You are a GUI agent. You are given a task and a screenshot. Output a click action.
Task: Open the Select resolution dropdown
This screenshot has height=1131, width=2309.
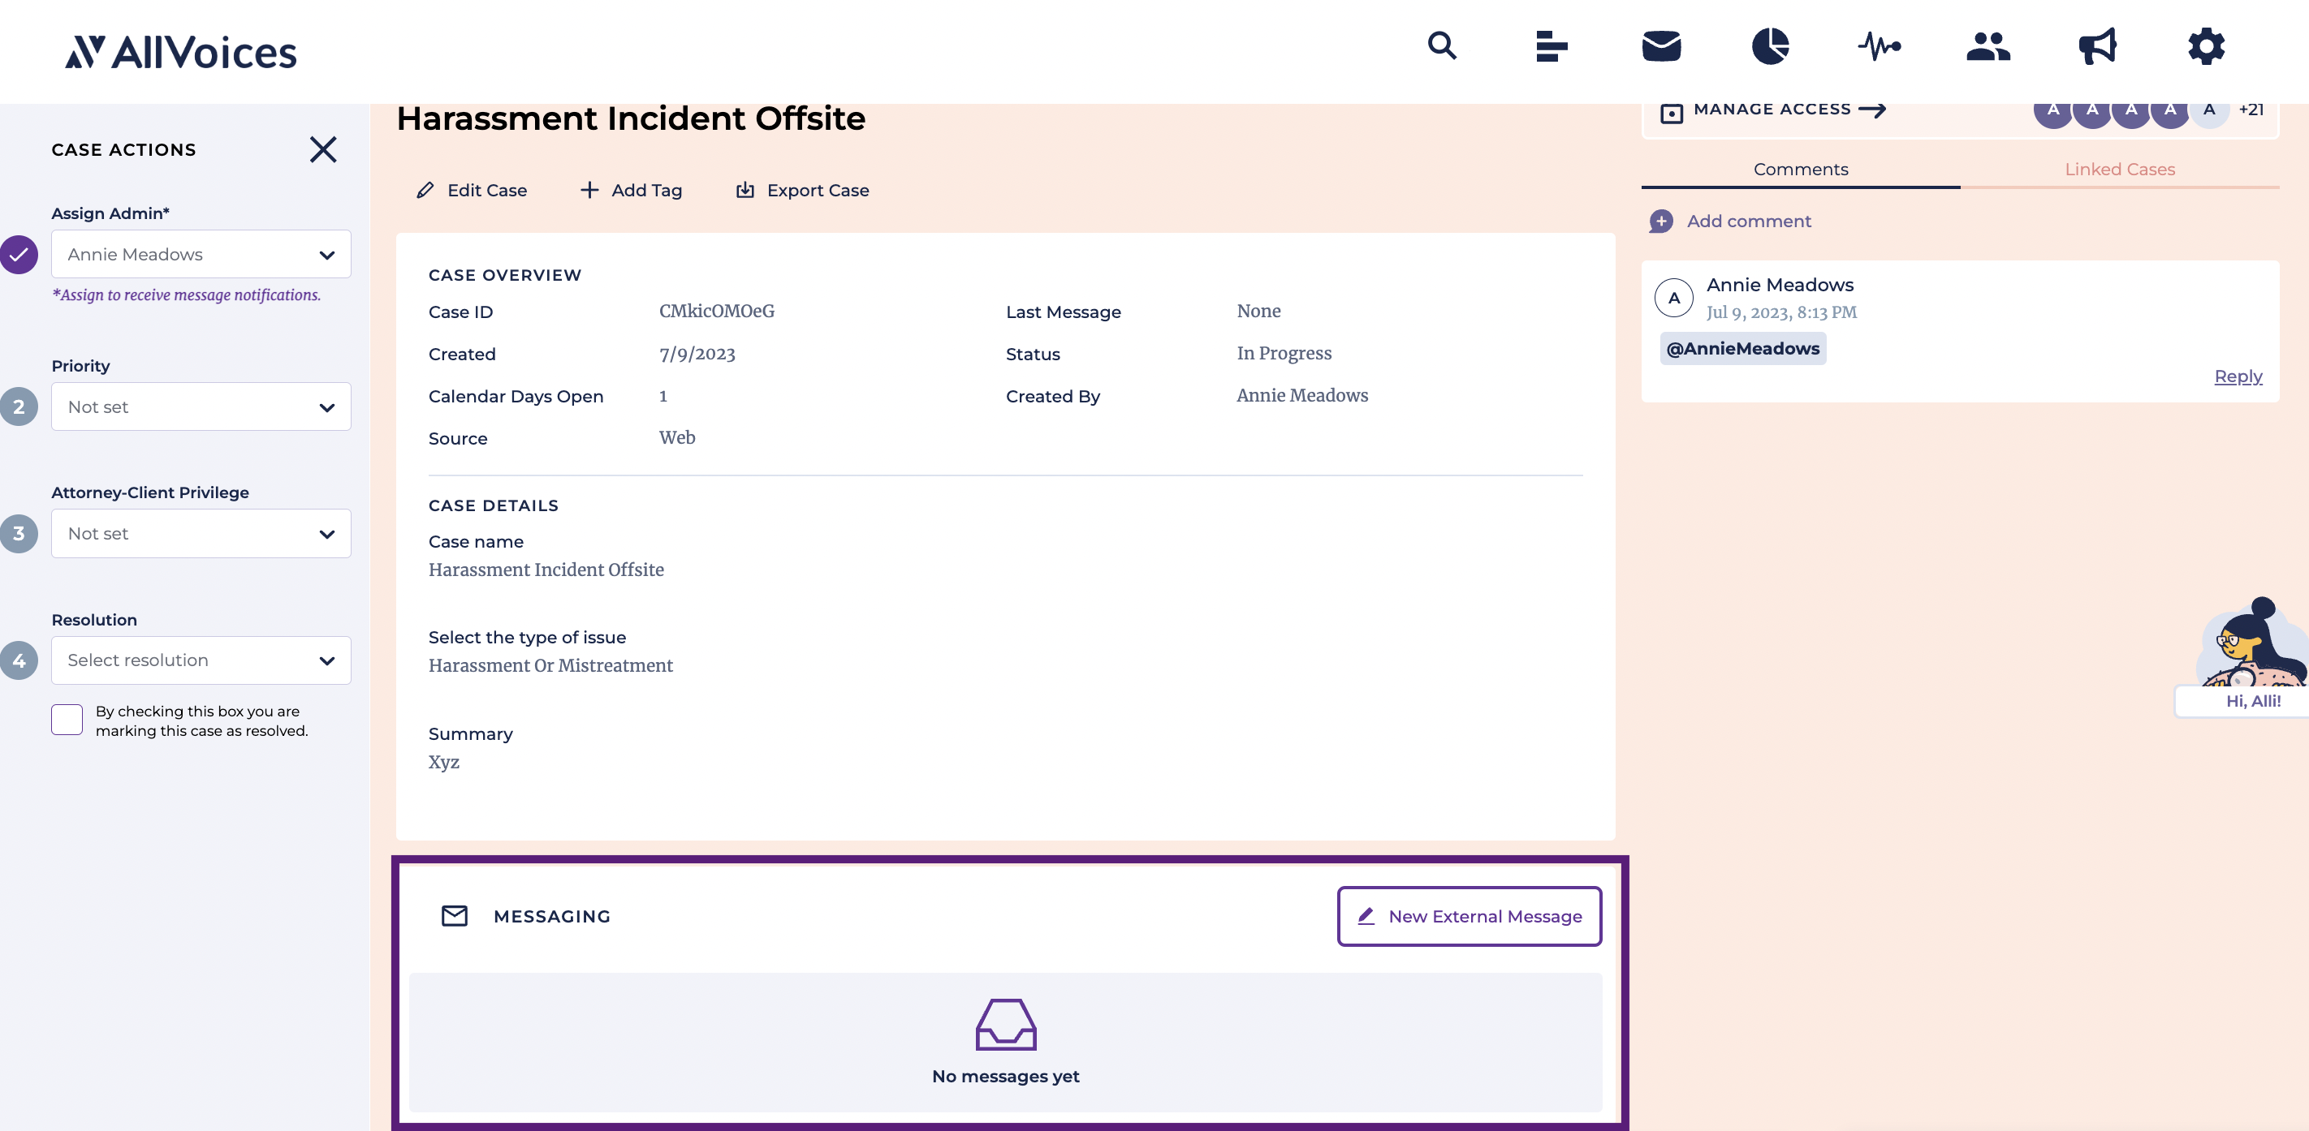click(x=200, y=660)
